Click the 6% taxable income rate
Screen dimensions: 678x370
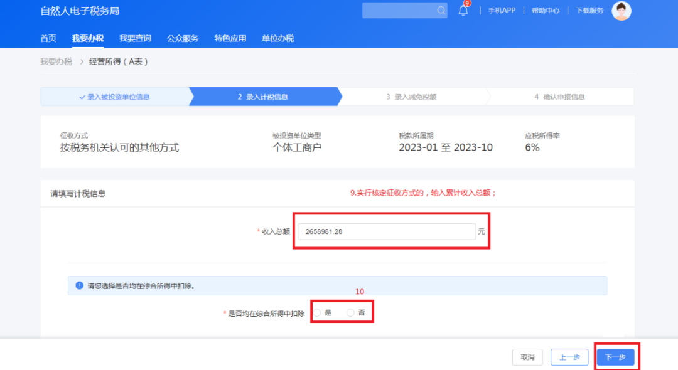coord(532,147)
